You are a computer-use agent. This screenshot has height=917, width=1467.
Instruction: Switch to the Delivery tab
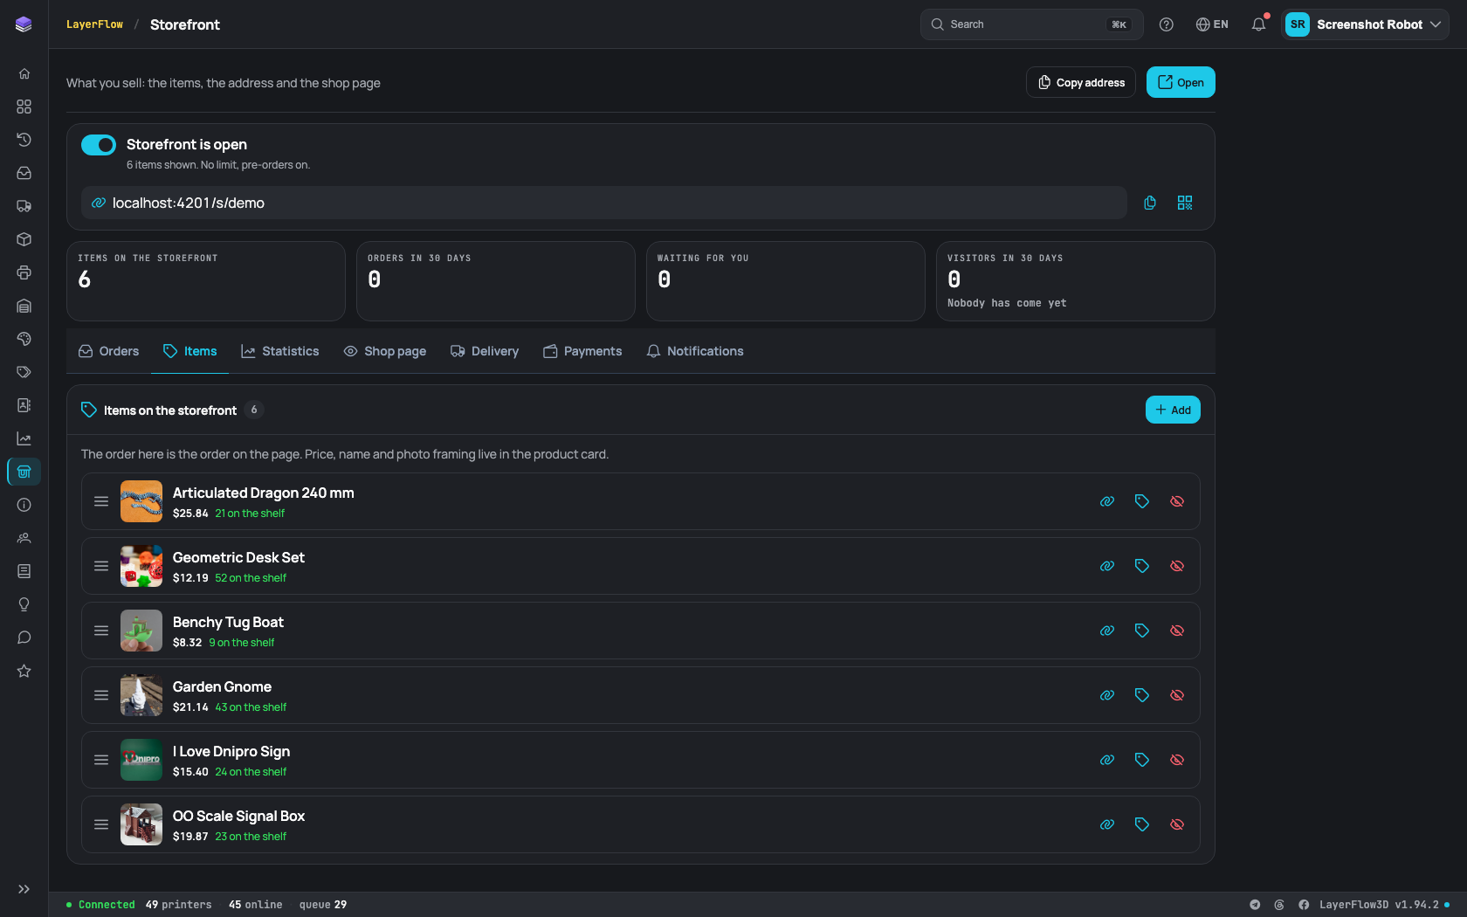pyautogui.click(x=485, y=351)
